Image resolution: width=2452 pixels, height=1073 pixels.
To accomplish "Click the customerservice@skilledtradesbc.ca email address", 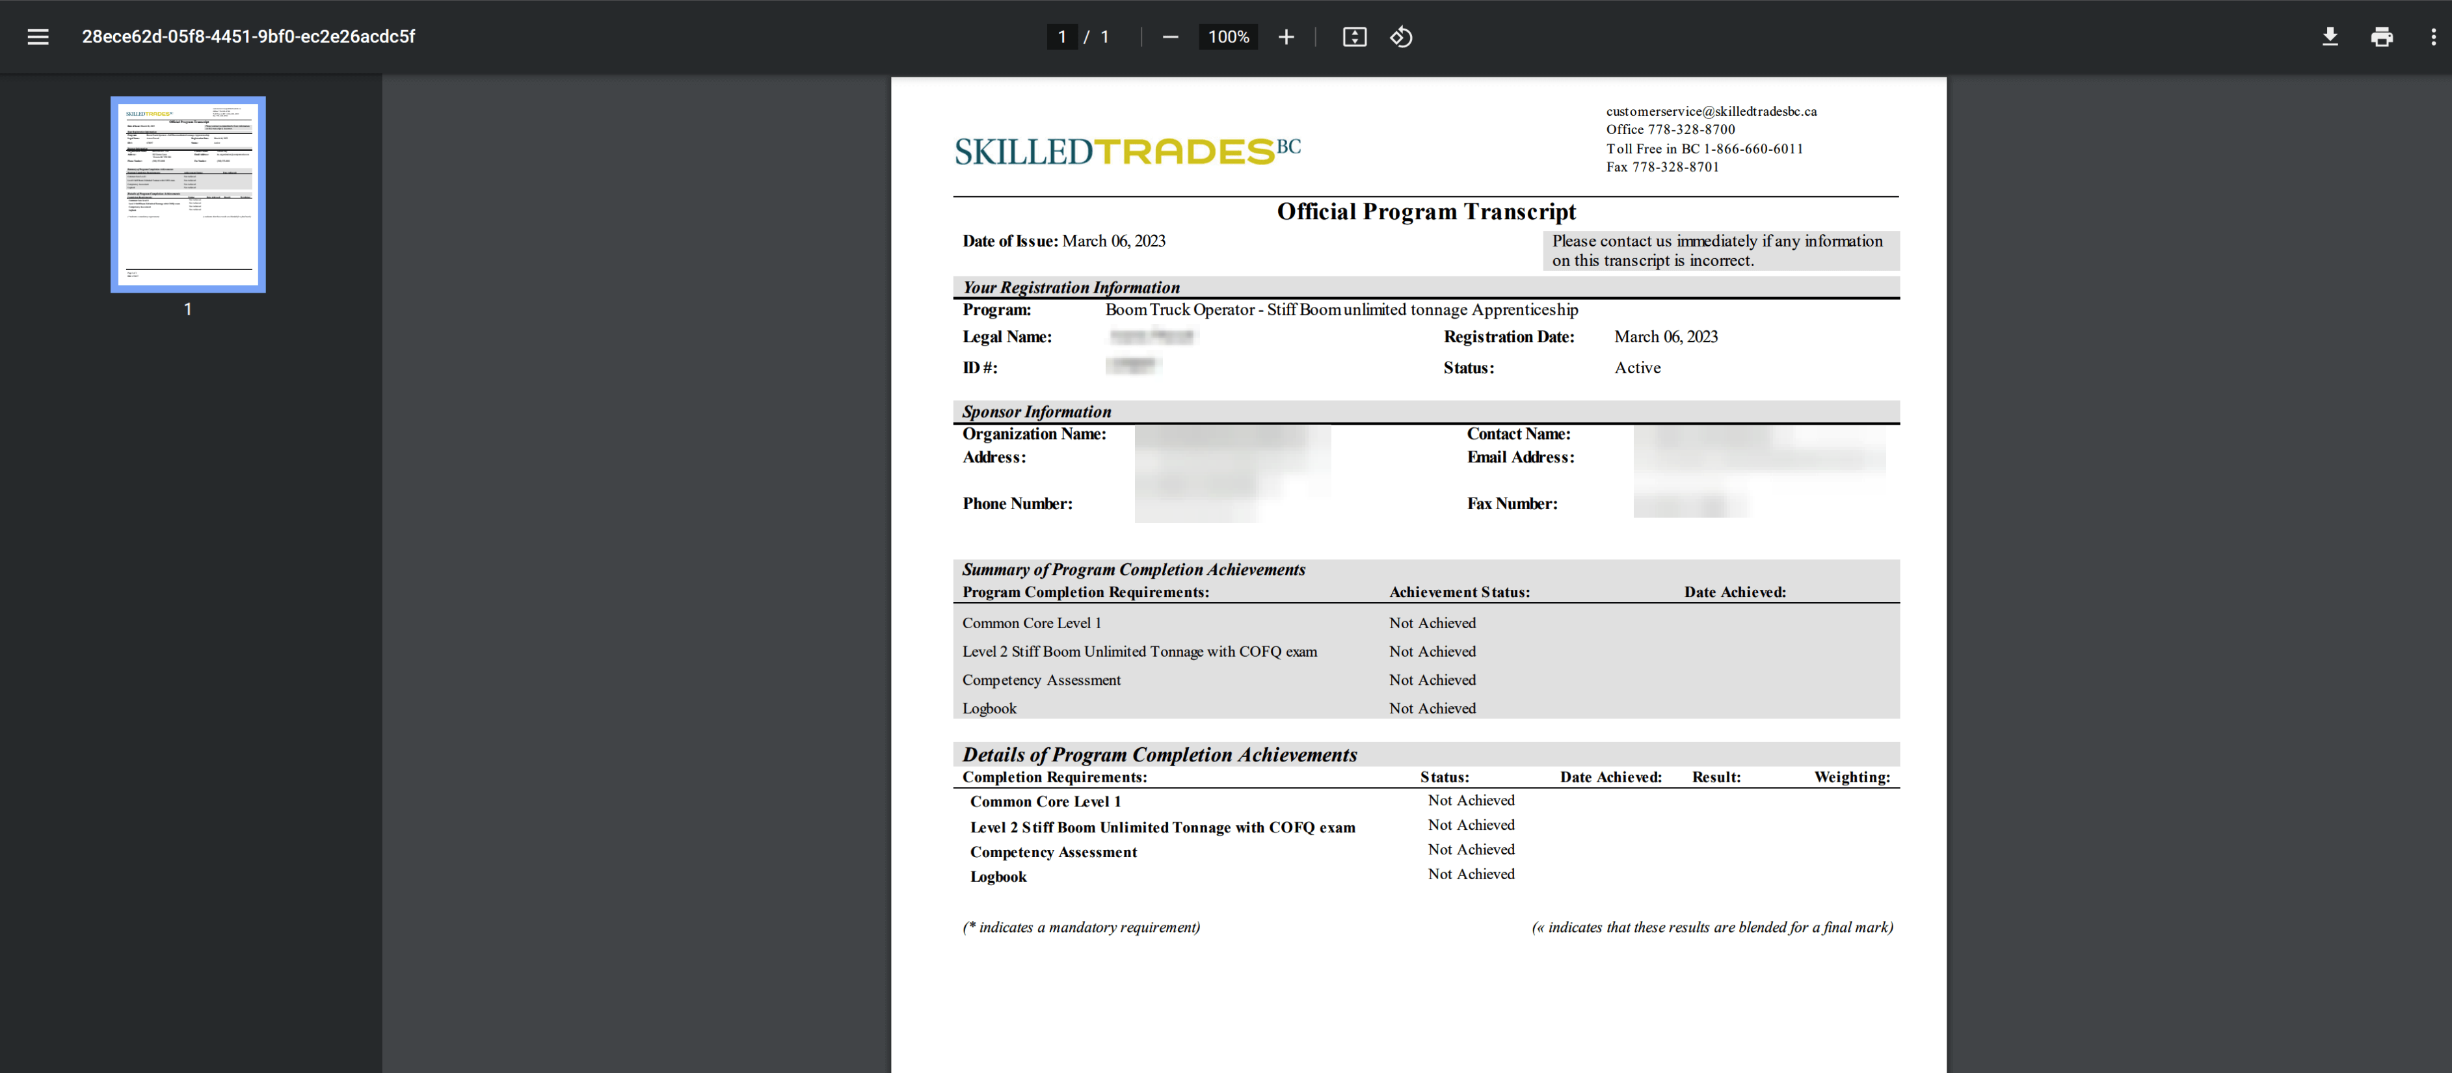I will click(x=1711, y=111).
